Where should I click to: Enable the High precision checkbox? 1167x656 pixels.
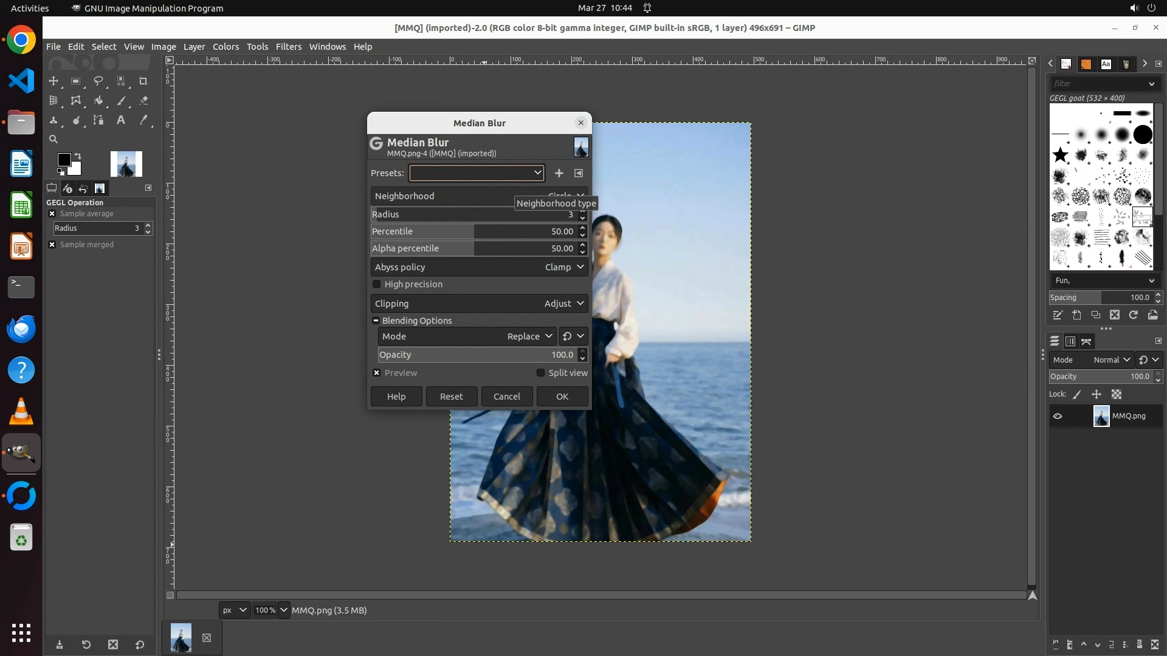pos(377,284)
